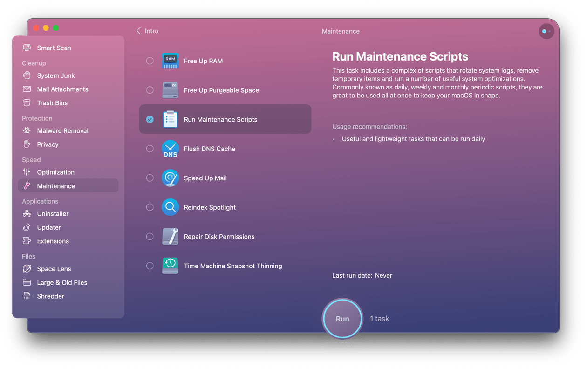Click the Flush DNS Cache icon
This screenshot has height=369, width=587.
pyautogui.click(x=170, y=149)
